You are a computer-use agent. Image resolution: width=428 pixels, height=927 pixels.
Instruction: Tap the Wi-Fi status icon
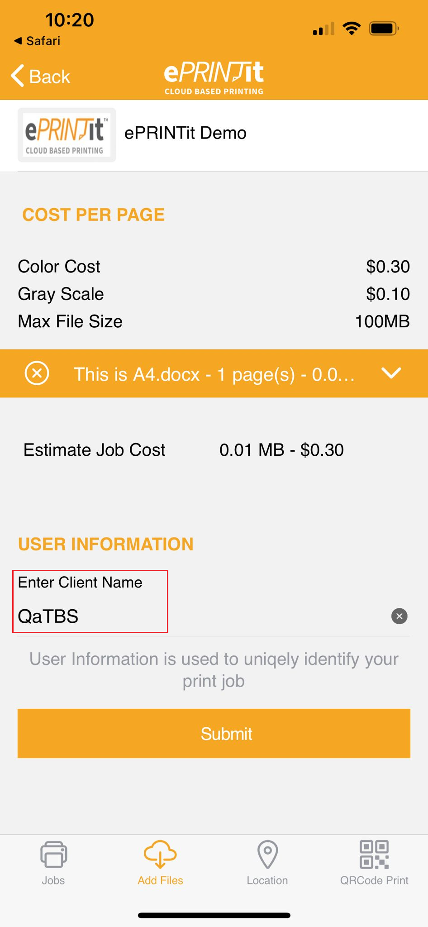pos(352,28)
